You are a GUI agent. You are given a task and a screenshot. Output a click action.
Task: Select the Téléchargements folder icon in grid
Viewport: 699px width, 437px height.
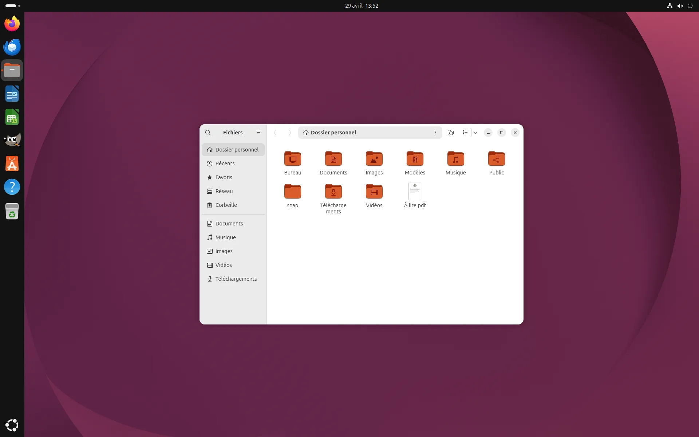coord(333,192)
